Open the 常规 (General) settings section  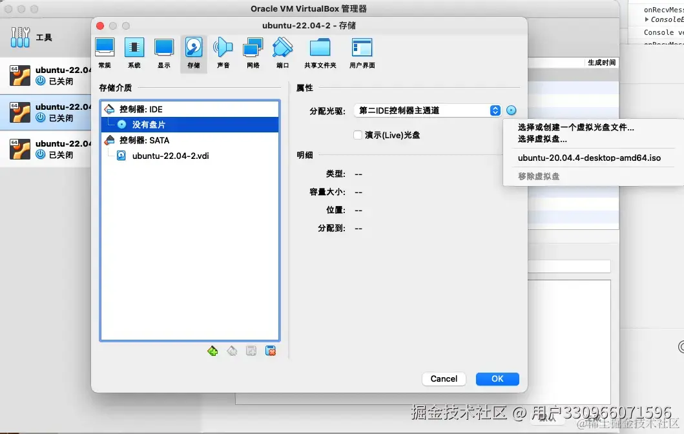click(105, 53)
